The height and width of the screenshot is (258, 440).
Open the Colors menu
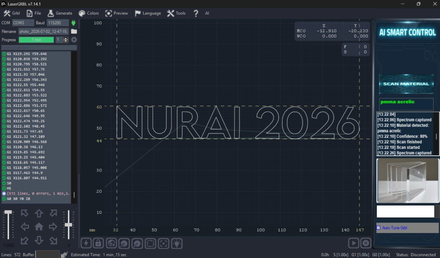coord(89,13)
